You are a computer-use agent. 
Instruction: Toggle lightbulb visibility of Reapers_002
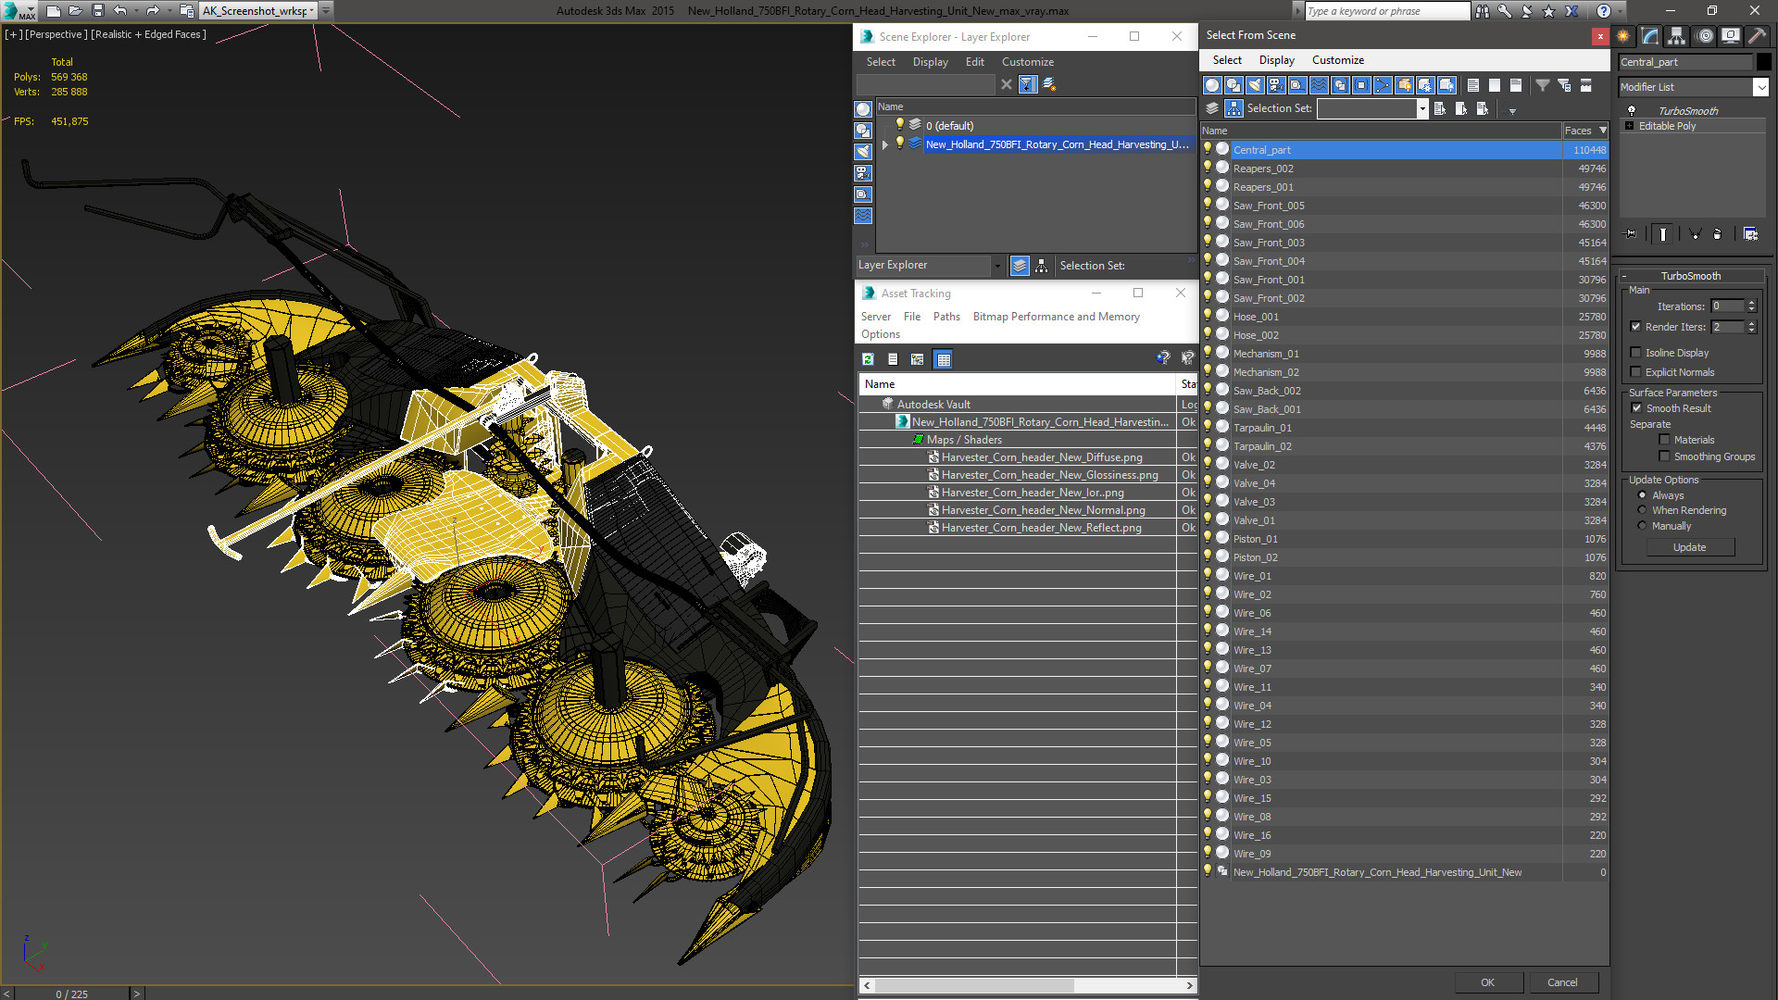point(1207,168)
